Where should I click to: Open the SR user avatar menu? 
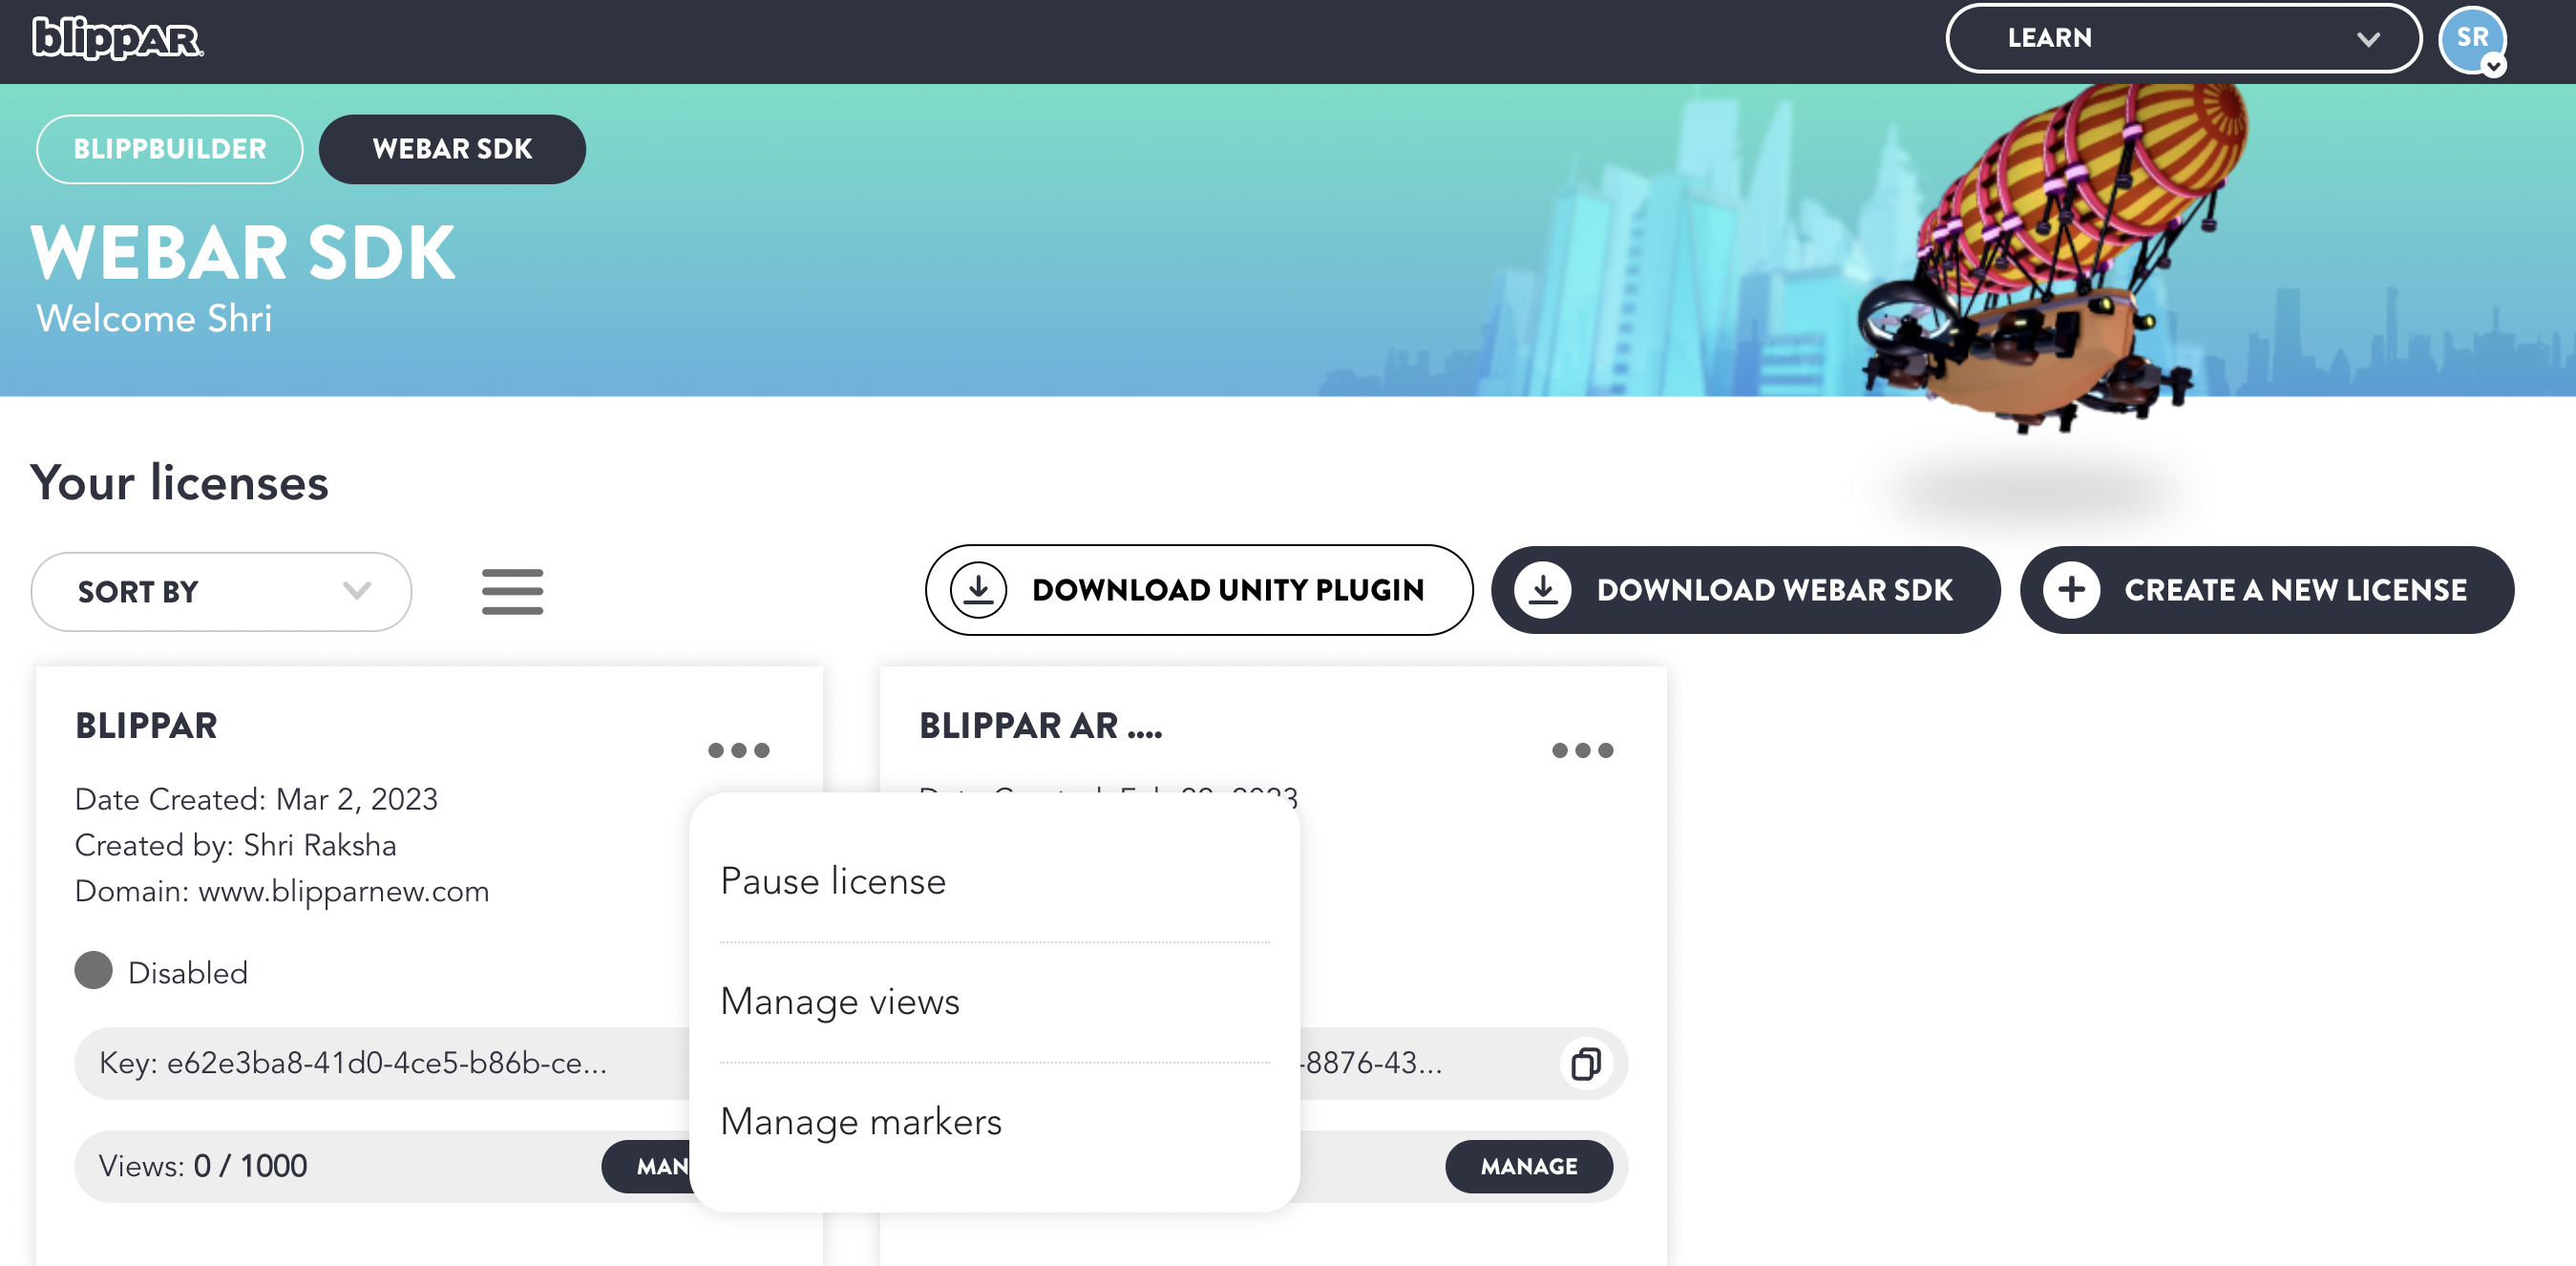pyautogui.click(x=2472, y=39)
